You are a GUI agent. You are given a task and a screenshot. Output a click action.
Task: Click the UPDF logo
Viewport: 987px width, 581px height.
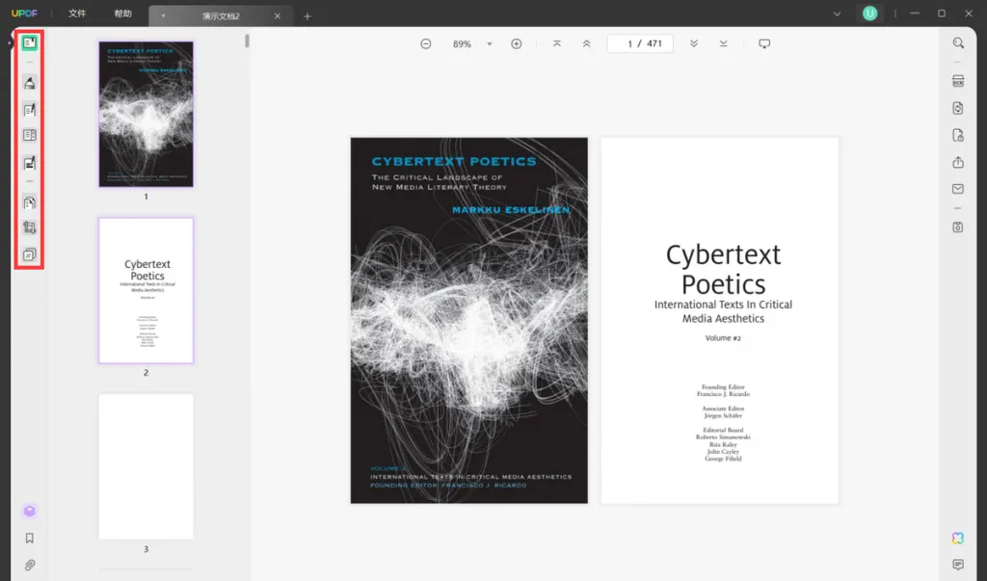tap(24, 13)
